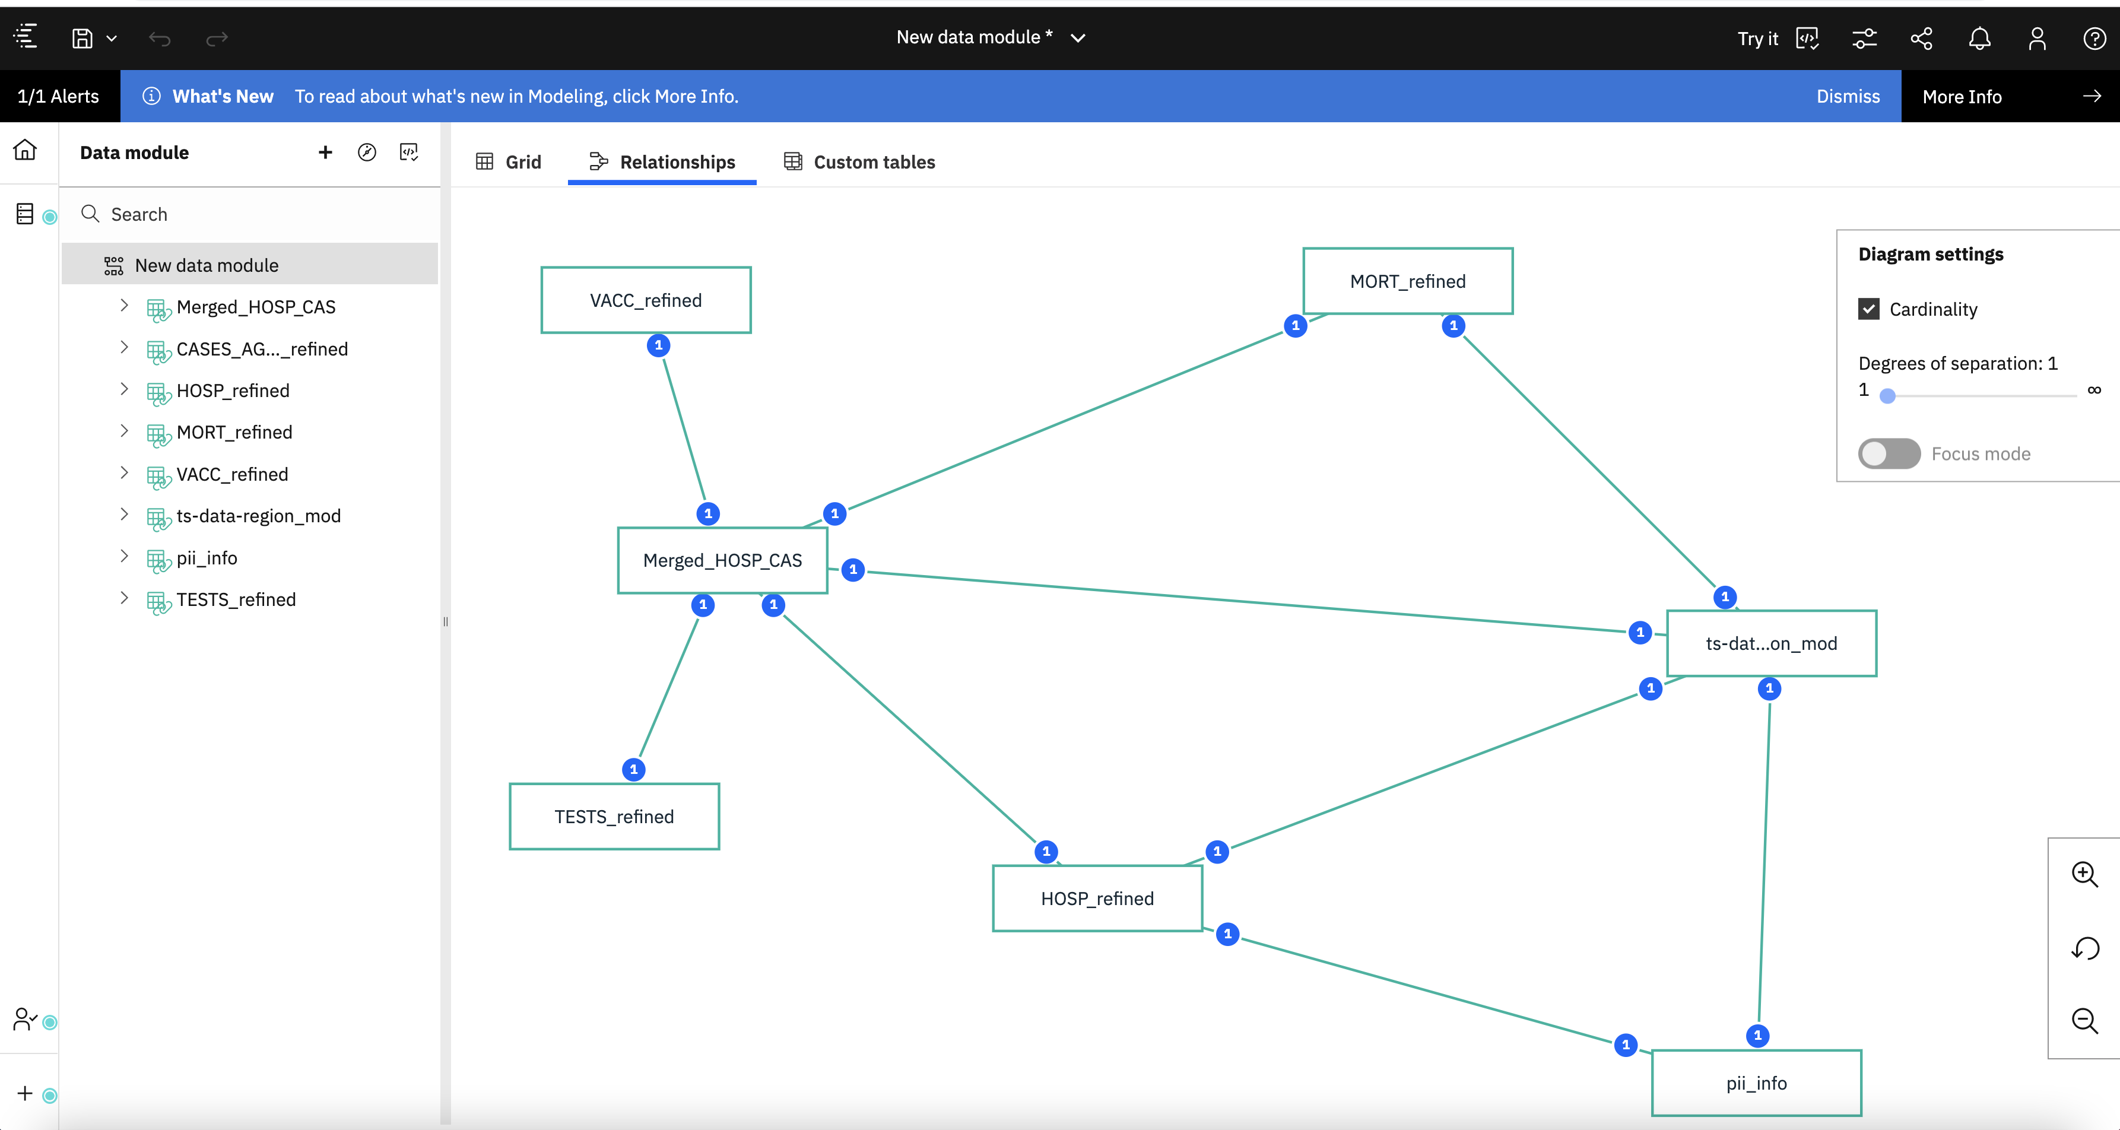2120x1130 pixels.
Task: Open the Save options dropdown arrow
Action: 112,38
